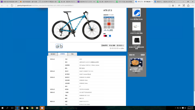Open File Explorer from the taskbar

pos(27,108)
